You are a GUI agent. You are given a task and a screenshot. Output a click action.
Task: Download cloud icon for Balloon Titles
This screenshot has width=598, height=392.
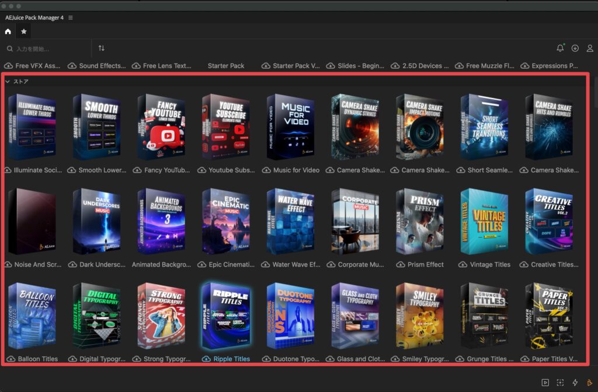[11, 359]
